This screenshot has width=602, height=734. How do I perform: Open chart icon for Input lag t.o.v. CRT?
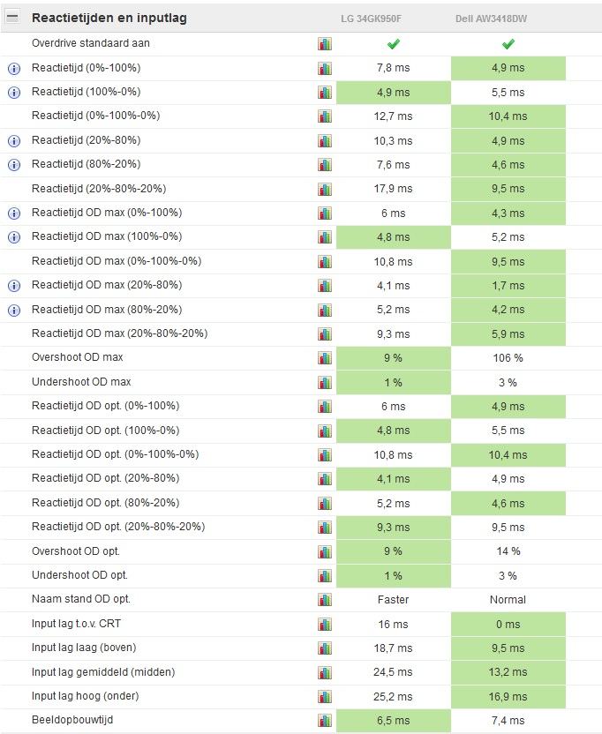(325, 624)
